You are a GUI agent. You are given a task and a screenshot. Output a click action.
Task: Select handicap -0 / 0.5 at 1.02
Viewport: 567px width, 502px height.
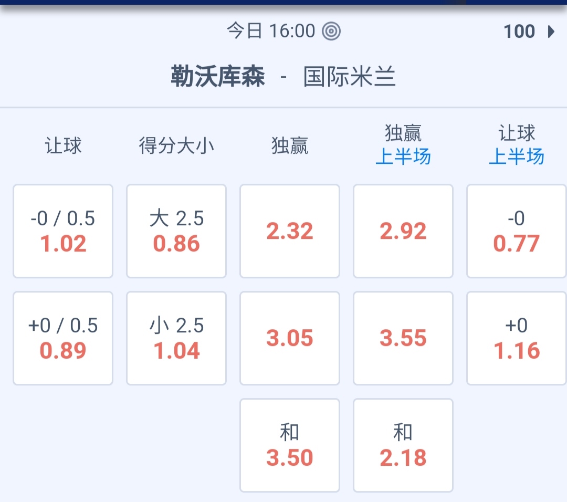click(63, 231)
